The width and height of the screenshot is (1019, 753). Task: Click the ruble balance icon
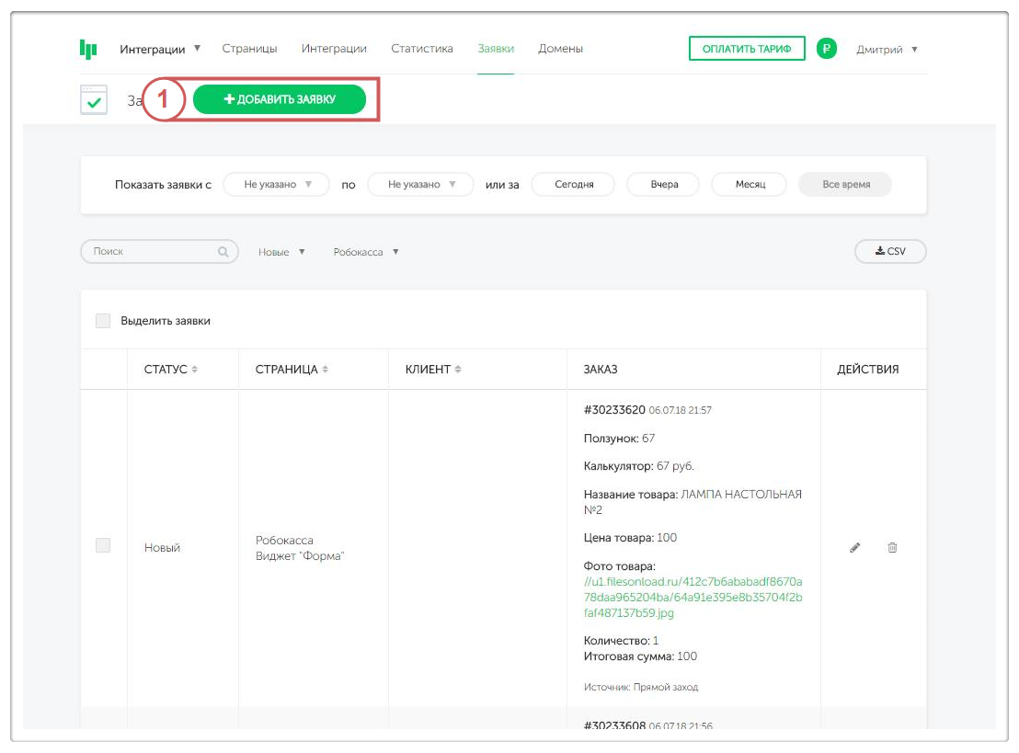pyautogui.click(x=826, y=49)
